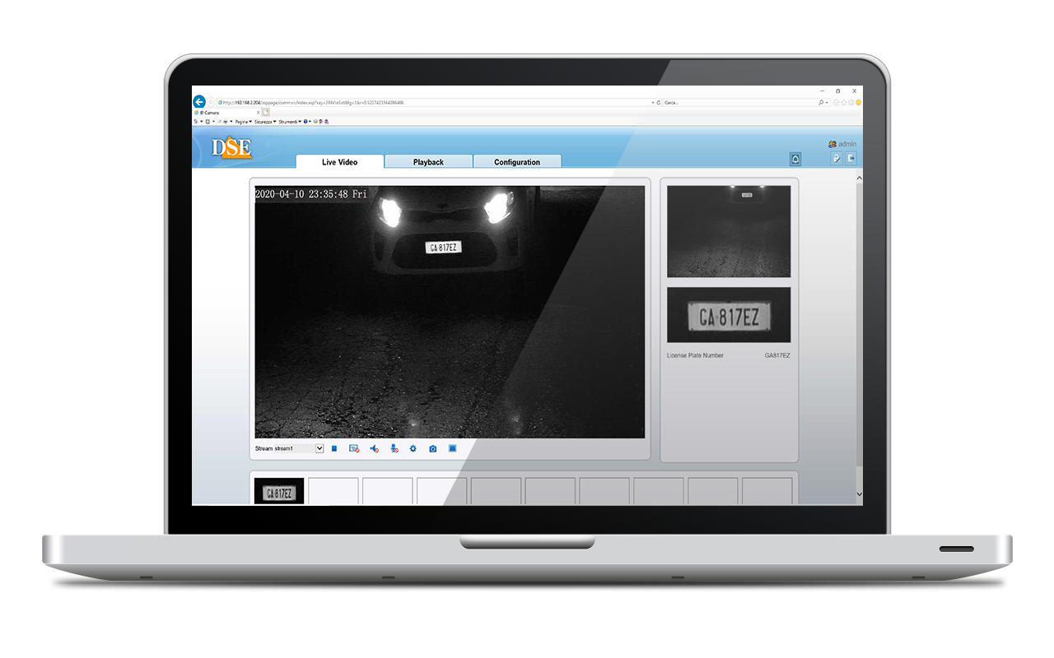Stop the live video stream
The height and width of the screenshot is (658, 1054).
click(334, 448)
